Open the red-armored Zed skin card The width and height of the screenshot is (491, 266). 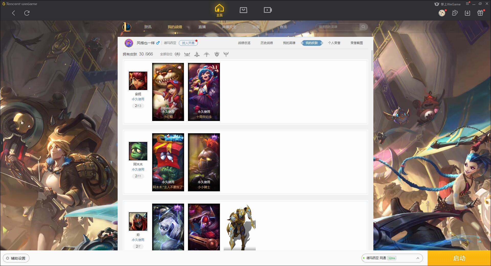(x=204, y=227)
